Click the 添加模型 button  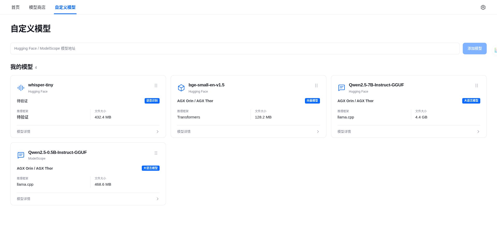pyautogui.click(x=475, y=49)
